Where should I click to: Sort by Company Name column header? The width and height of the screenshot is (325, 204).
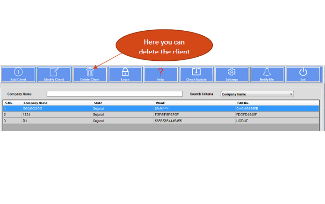(x=36, y=103)
